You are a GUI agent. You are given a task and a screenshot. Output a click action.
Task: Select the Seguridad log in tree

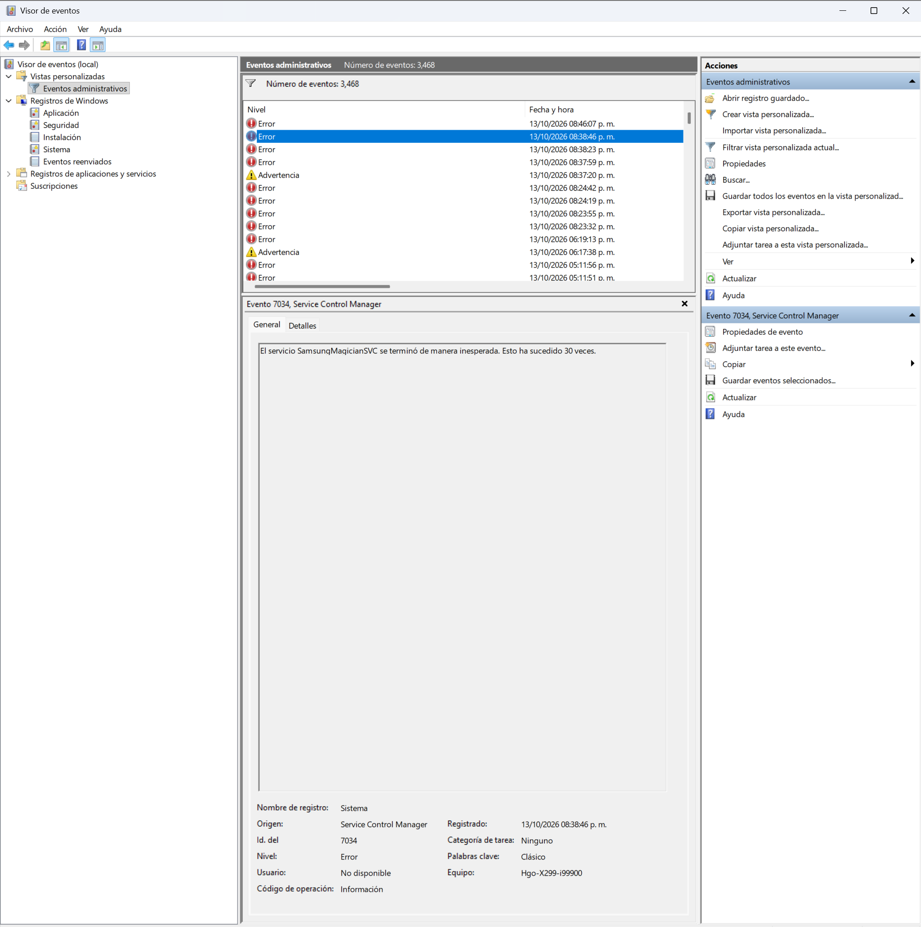tap(60, 125)
